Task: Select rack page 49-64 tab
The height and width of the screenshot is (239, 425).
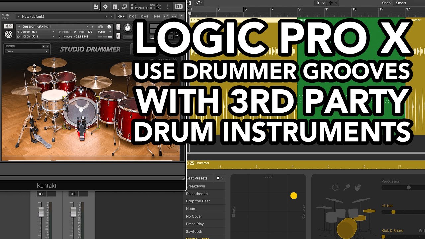Action: pyautogui.click(x=156, y=16)
